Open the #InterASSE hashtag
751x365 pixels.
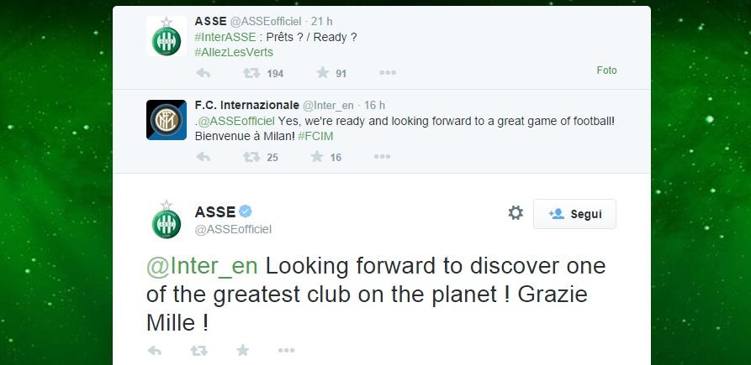tap(225, 37)
